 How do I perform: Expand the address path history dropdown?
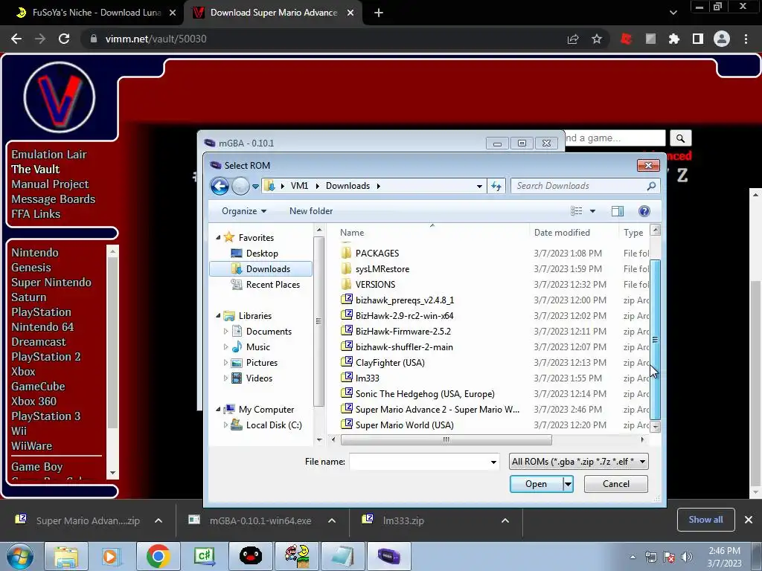(479, 186)
